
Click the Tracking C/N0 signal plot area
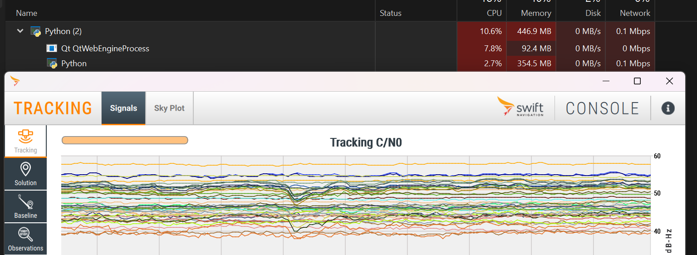click(356, 206)
